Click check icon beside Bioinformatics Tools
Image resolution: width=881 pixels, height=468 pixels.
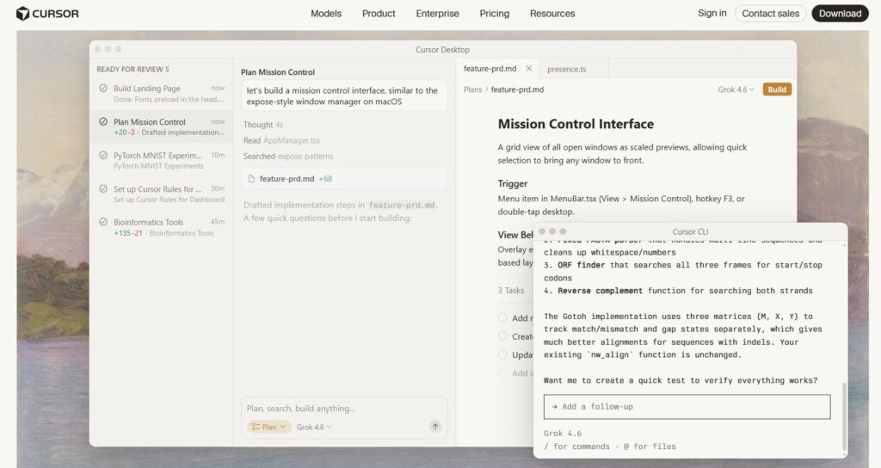tap(103, 222)
